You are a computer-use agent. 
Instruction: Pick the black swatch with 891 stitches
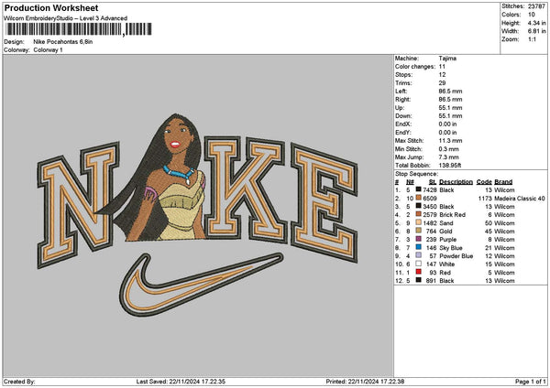coord(419,280)
